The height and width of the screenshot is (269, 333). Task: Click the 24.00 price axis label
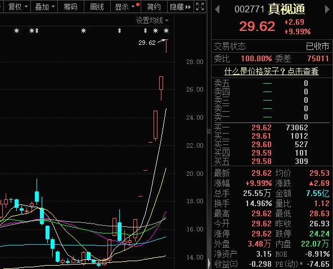(x=195, y=117)
